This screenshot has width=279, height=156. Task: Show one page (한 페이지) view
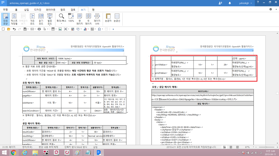[x=80, y=19]
